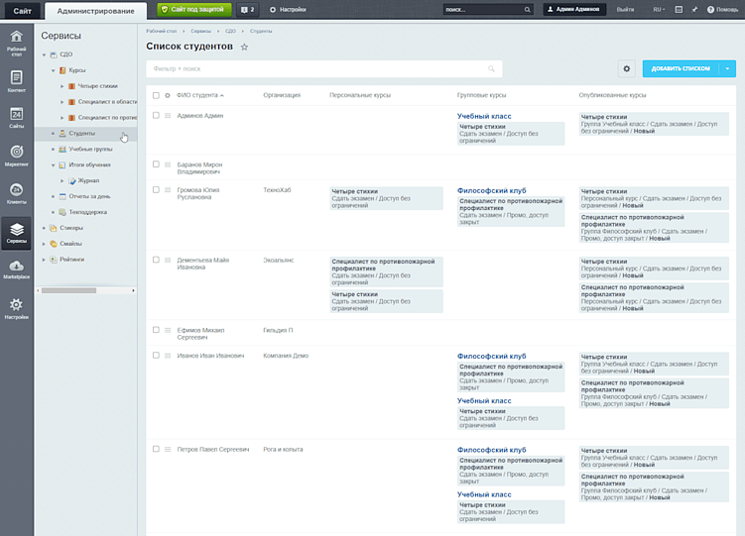Tick checkbox for Петров Павел Сергеевич
This screenshot has height=536, width=745.
(156, 449)
